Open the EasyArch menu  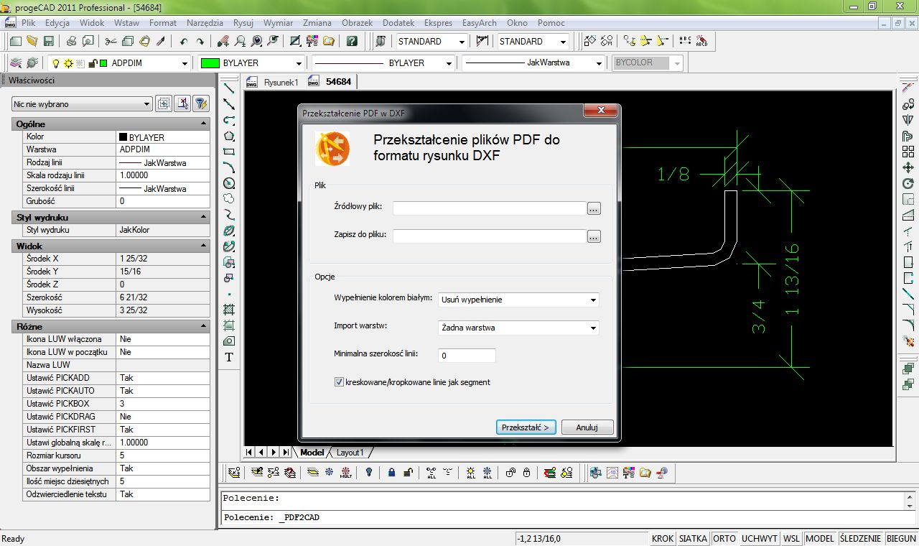click(x=480, y=23)
